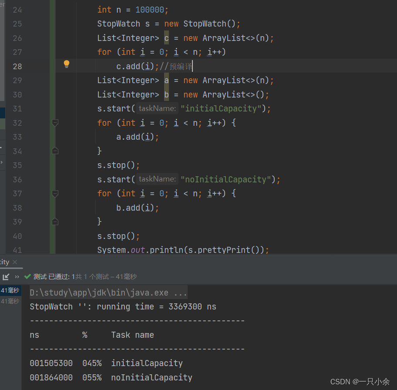Click line number 31 in the gutter

[x=17, y=109]
